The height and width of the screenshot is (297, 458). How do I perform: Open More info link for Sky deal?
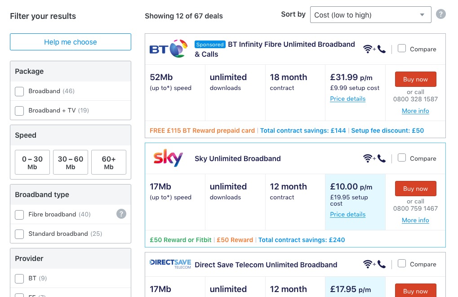pyautogui.click(x=415, y=220)
